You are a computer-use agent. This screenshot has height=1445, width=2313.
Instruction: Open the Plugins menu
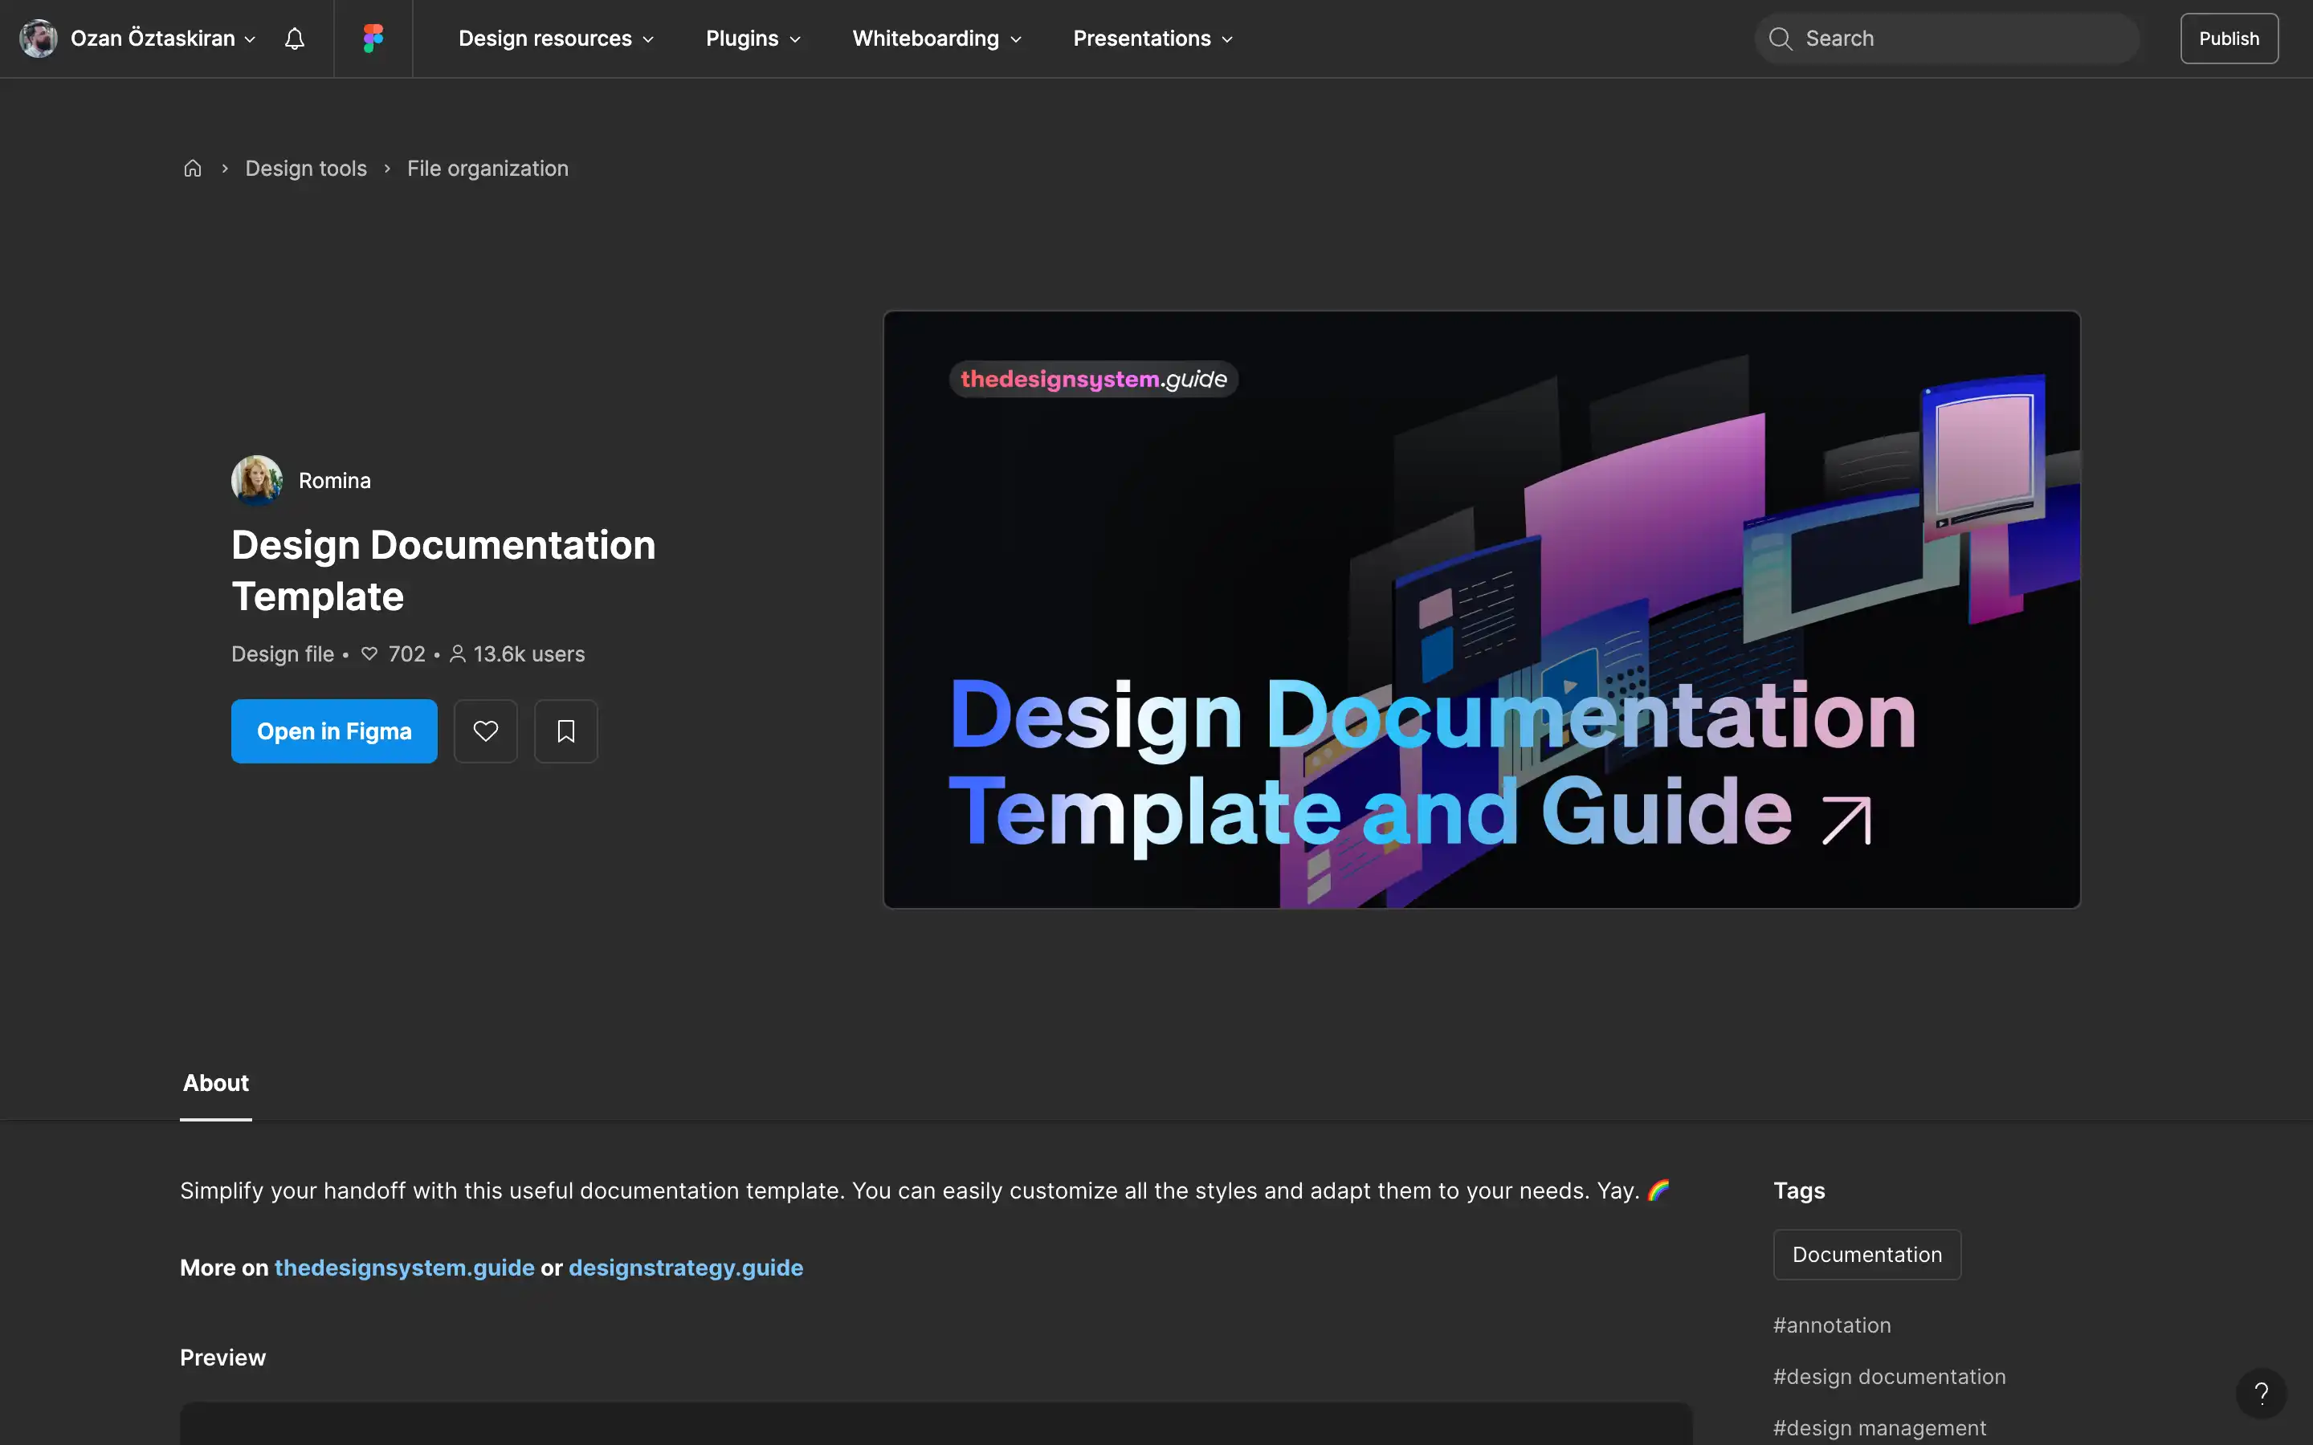click(x=753, y=39)
